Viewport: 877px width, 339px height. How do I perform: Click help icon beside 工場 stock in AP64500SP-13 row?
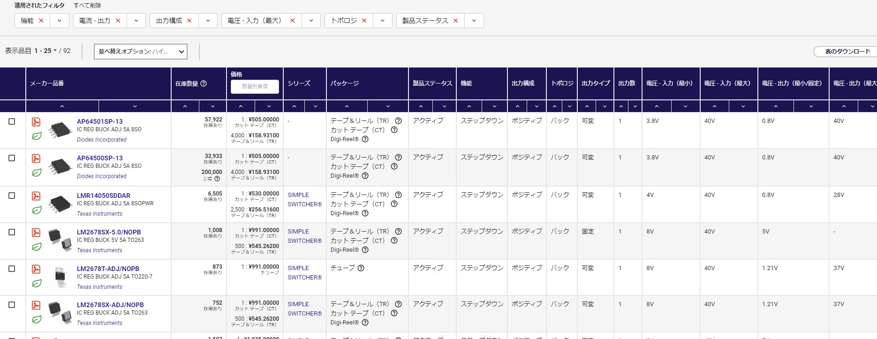(x=217, y=179)
